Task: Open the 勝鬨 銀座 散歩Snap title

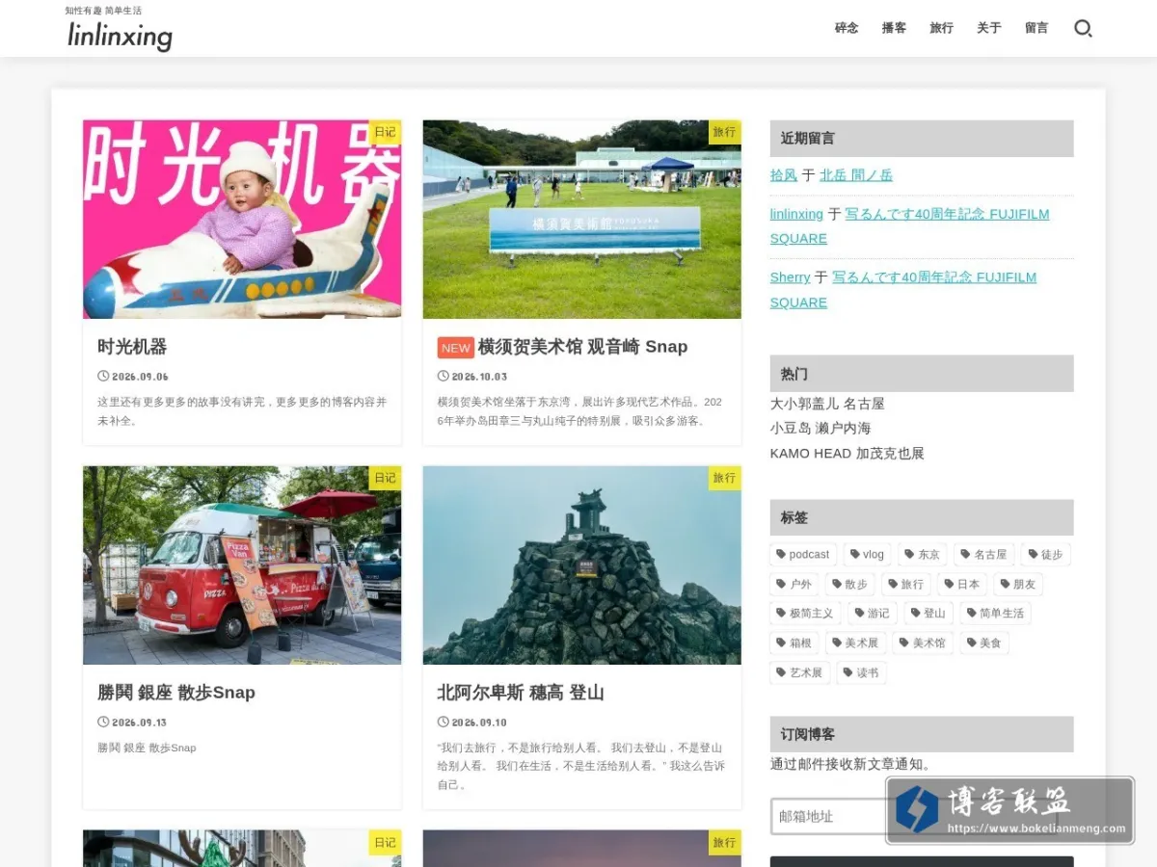Action: click(176, 693)
